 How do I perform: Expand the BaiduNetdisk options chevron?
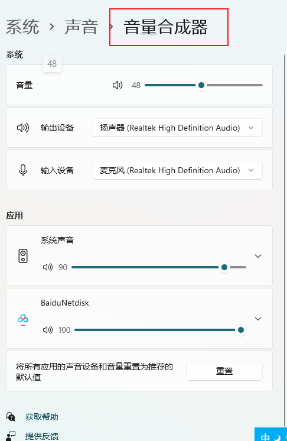(258, 319)
